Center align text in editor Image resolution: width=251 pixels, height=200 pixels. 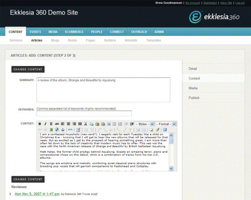[x=68, y=124]
